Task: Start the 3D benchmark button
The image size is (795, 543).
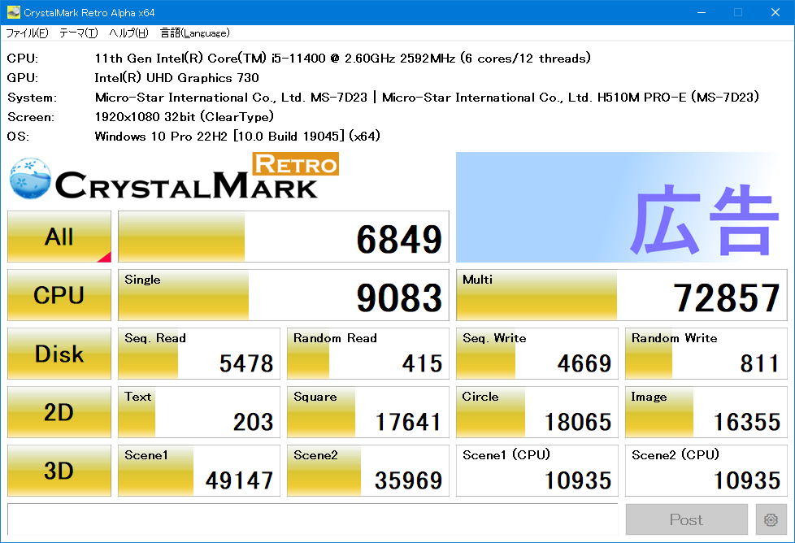Action: (x=59, y=471)
